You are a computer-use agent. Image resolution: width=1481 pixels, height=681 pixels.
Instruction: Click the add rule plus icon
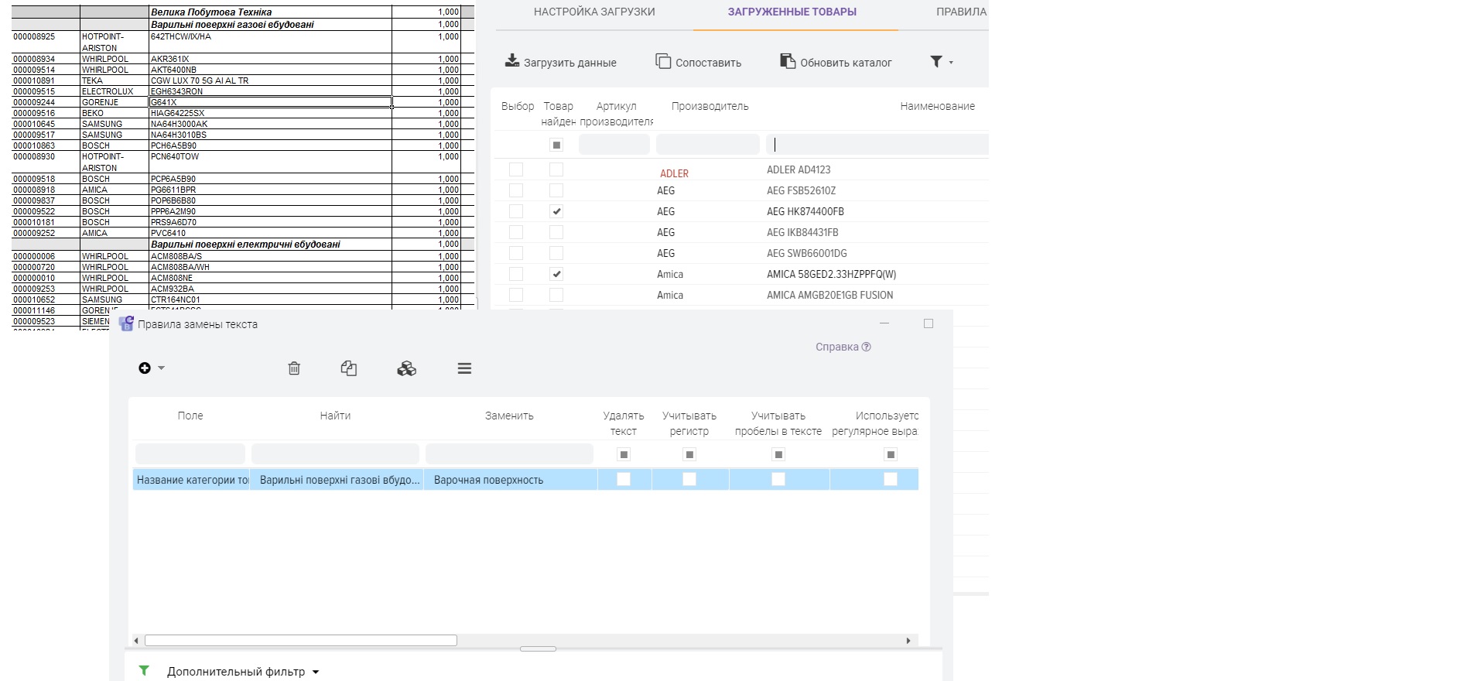pyautogui.click(x=145, y=368)
